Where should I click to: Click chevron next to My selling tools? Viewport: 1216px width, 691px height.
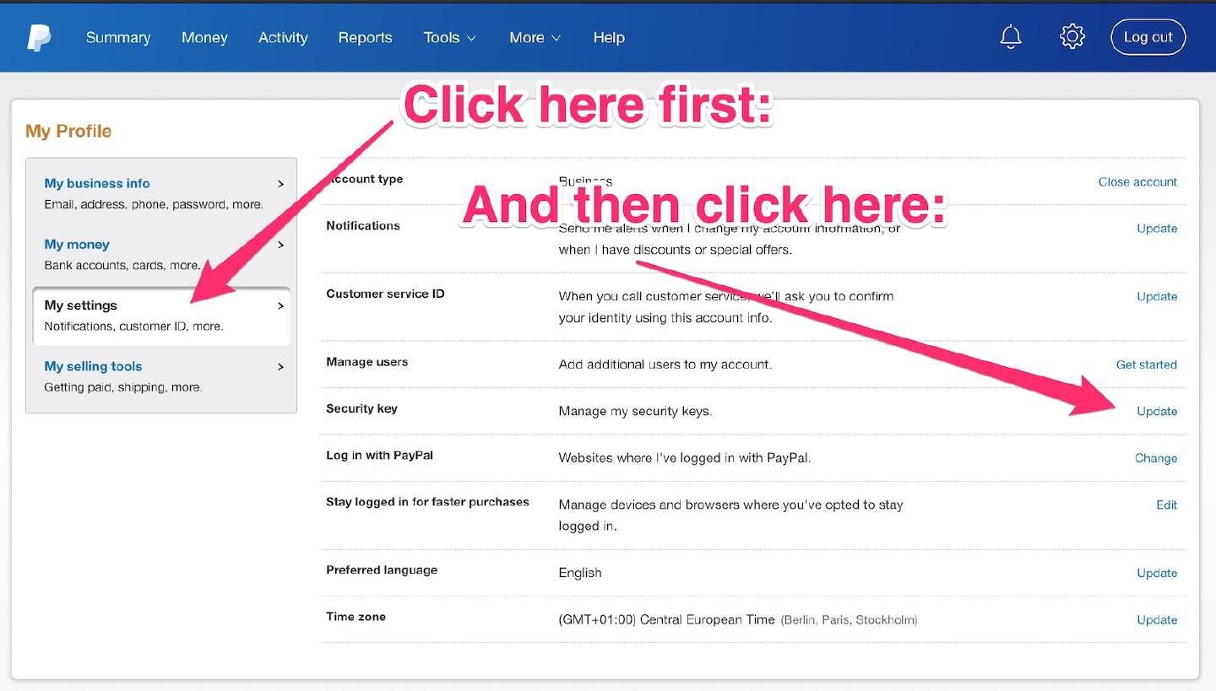281,367
